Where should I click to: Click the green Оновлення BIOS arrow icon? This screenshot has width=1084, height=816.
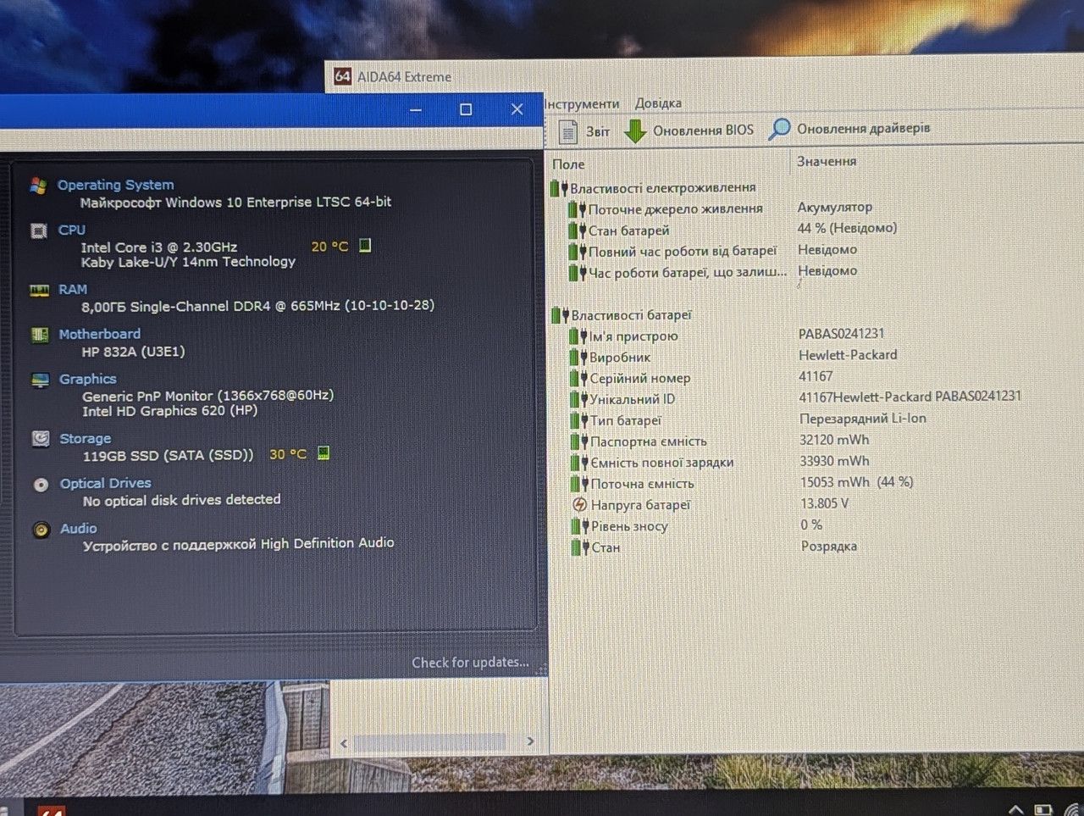(635, 131)
